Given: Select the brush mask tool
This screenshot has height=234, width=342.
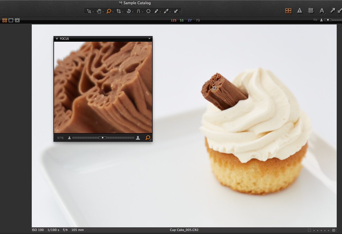Looking at the screenshot, I should coord(156,11).
